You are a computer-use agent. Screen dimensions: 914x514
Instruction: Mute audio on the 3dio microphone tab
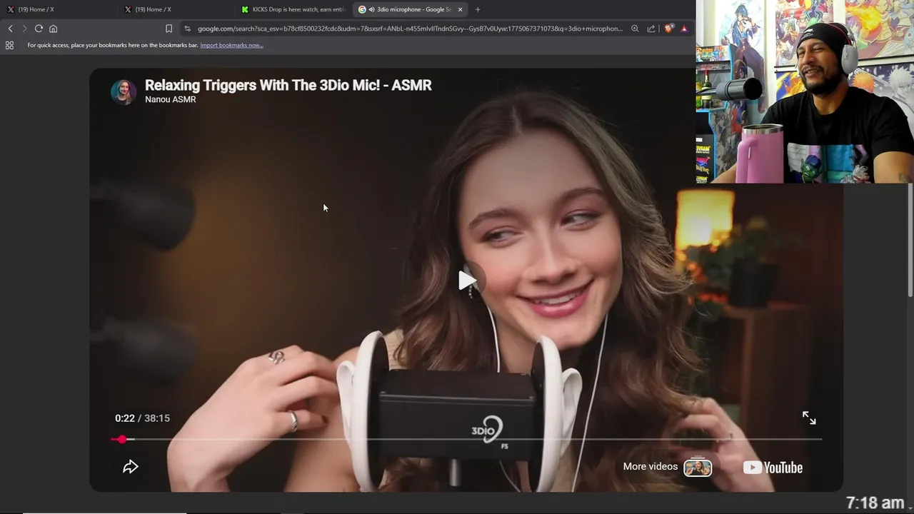(371, 9)
